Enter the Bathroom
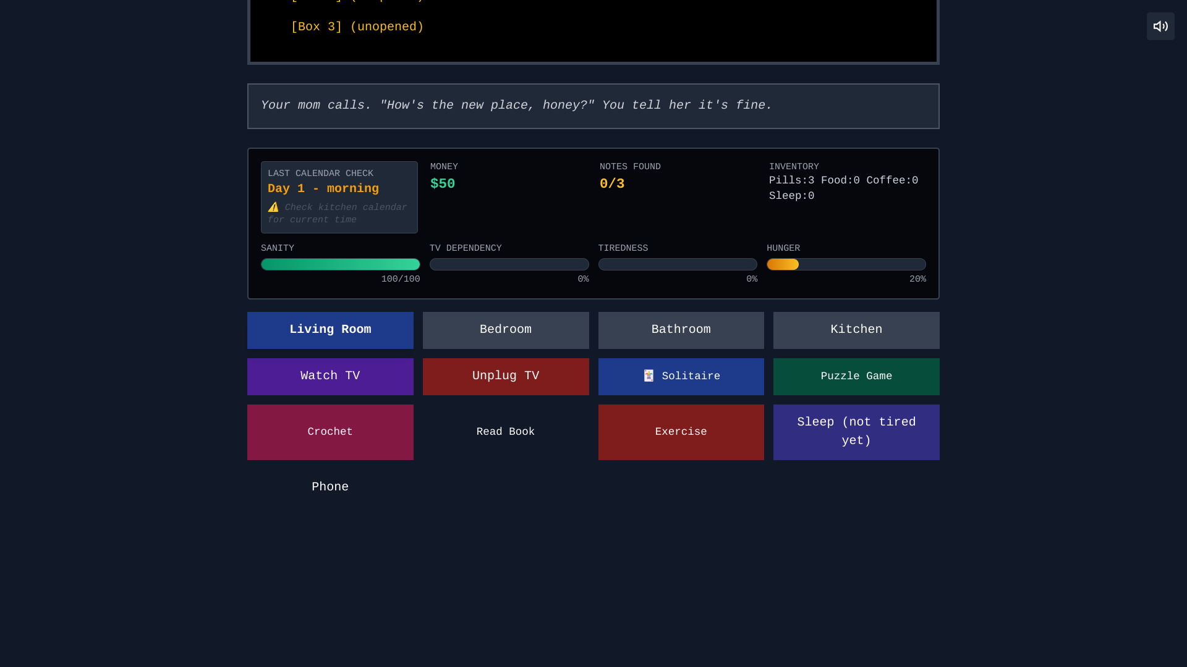1187x667 pixels. click(681, 330)
